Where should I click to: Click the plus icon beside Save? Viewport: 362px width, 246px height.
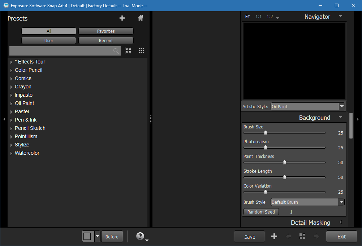click(x=274, y=237)
